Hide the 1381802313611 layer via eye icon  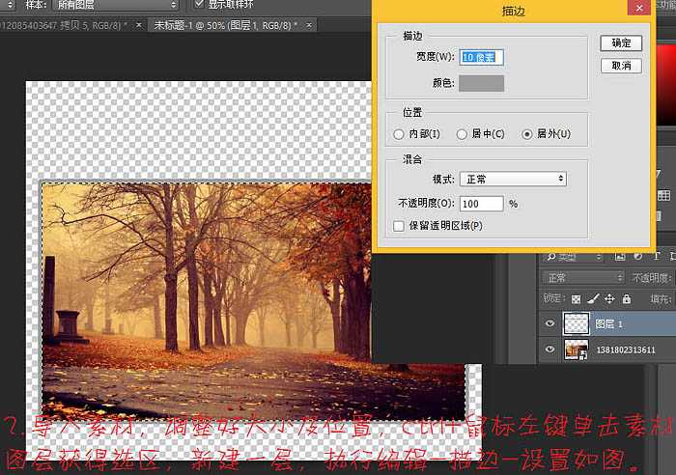(549, 349)
